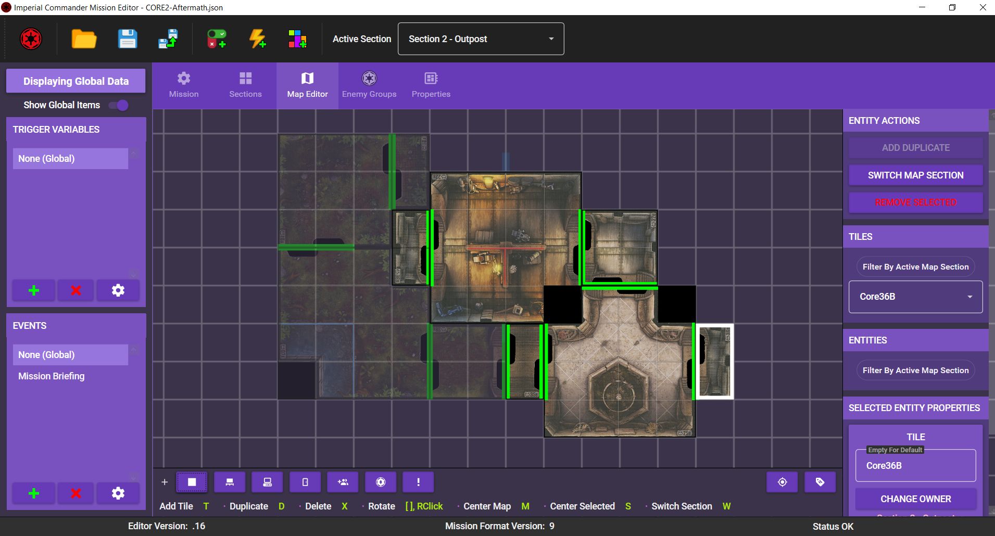Click the Center Map shortcut label
995x536 pixels.
[x=487, y=506]
